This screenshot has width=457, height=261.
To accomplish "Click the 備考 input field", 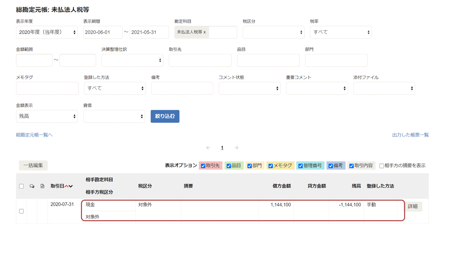I will click(x=182, y=88).
